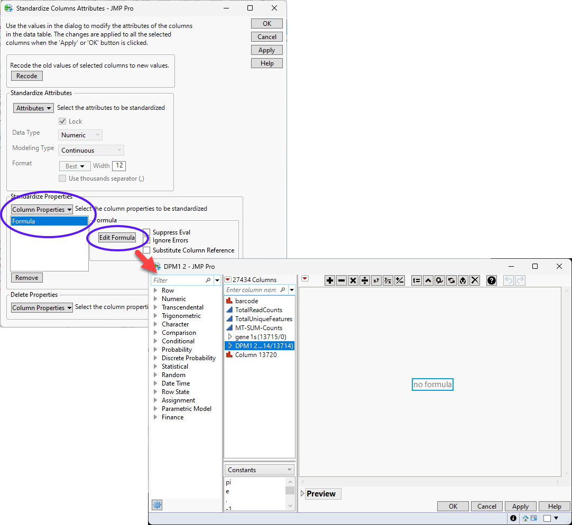Select the TotalReadCounts column
Image resolution: width=572 pixels, height=525 pixels.
[260, 310]
